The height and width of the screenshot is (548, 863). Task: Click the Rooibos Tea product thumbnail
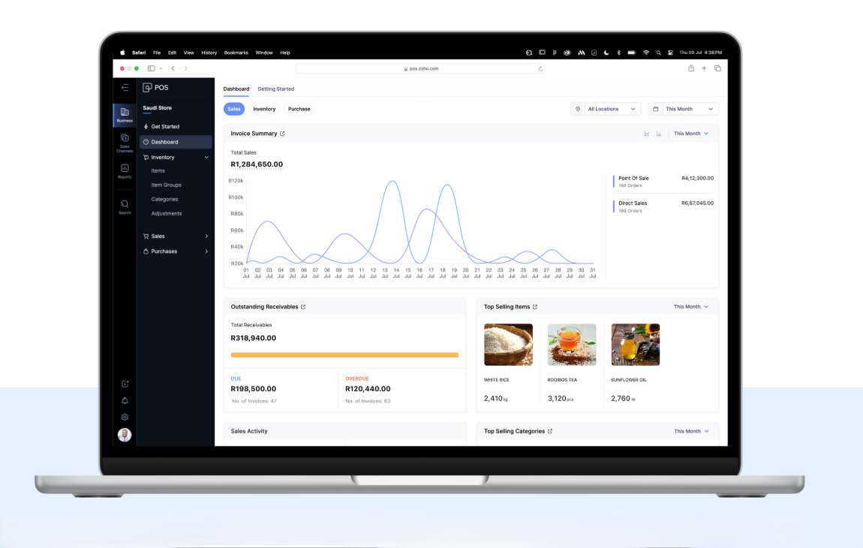(572, 345)
